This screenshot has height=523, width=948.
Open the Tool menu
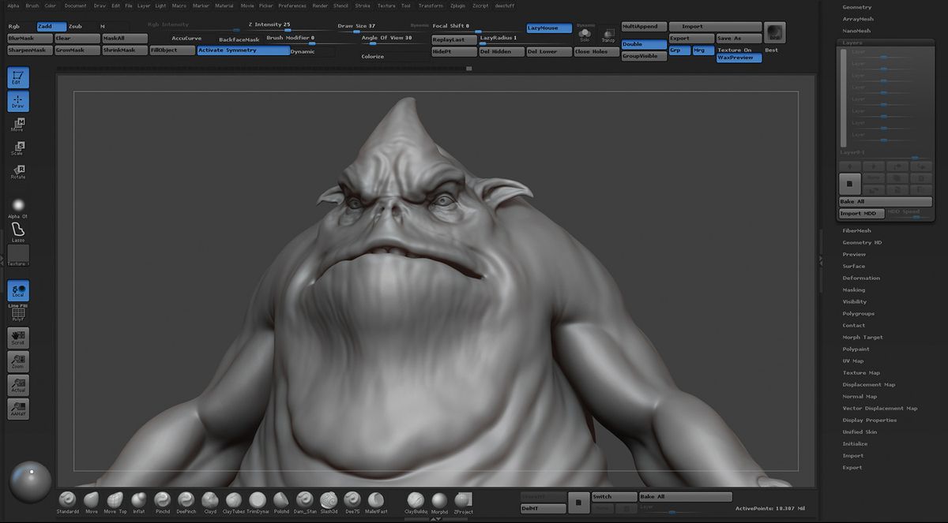click(405, 4)
